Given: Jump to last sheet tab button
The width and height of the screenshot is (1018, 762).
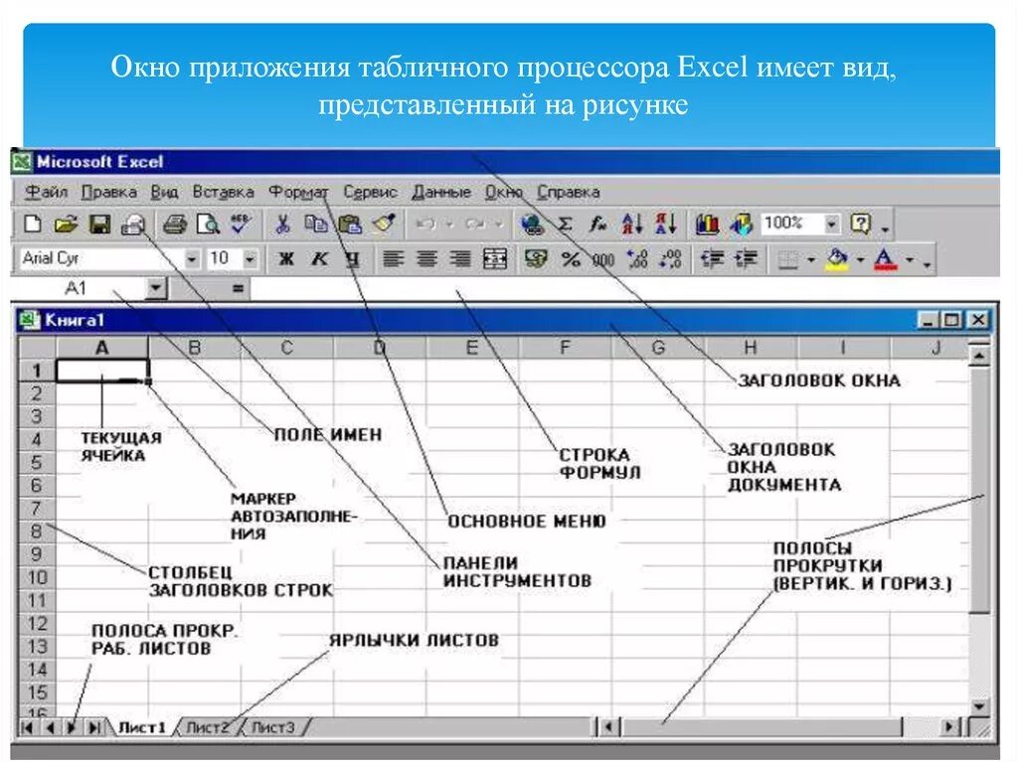Looking at the screenshot, I should click(94, 727).
